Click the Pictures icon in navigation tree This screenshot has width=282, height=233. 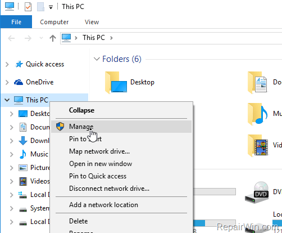pyautogui.click(x=23, y=168)
